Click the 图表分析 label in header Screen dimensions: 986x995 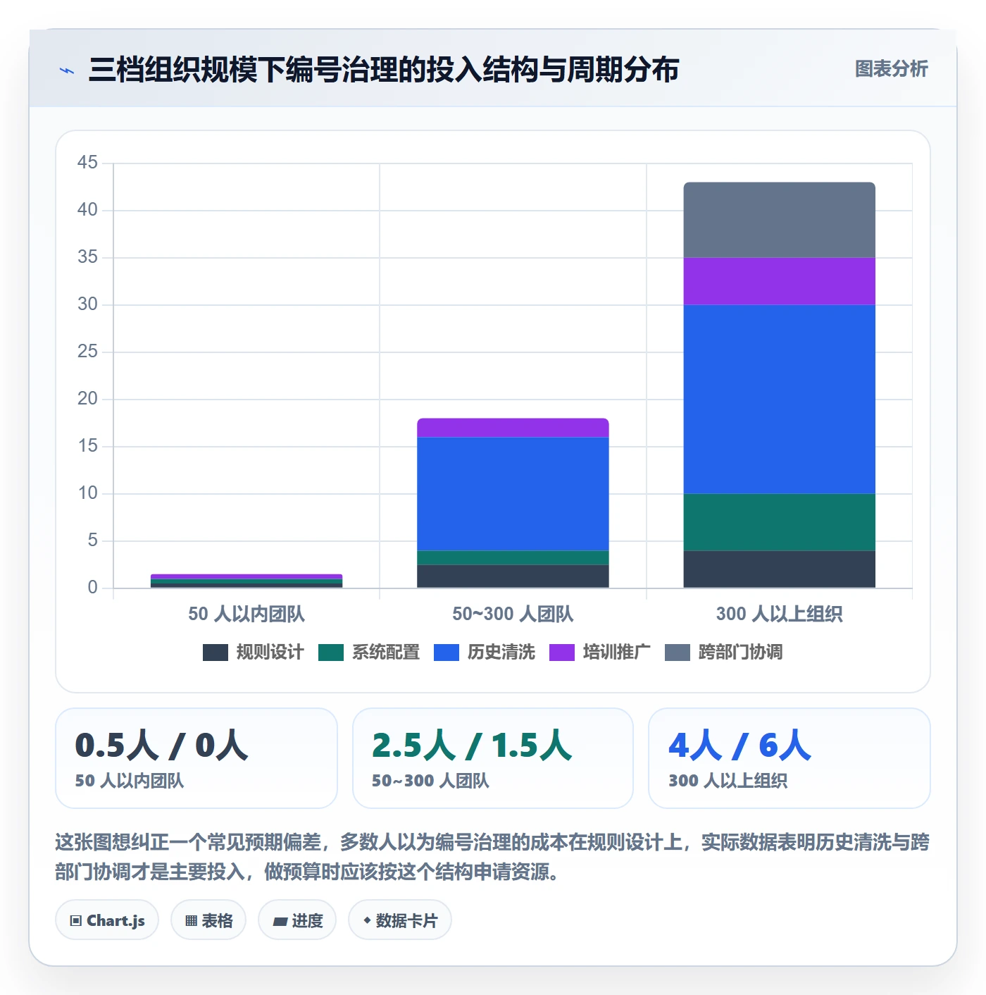coord(891,69)
